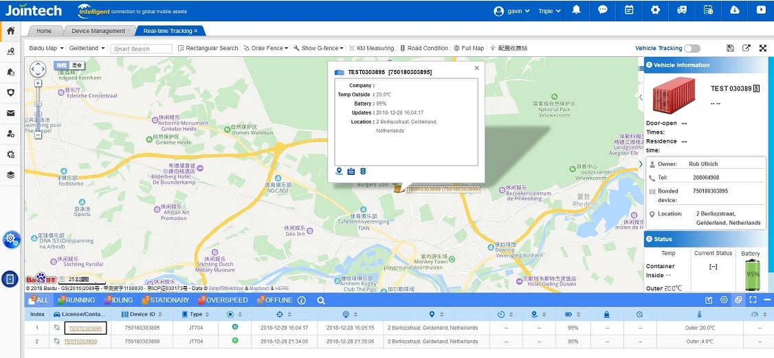774x358 pixels.
Task: Click the Smart Search input field
Action: 142,49
